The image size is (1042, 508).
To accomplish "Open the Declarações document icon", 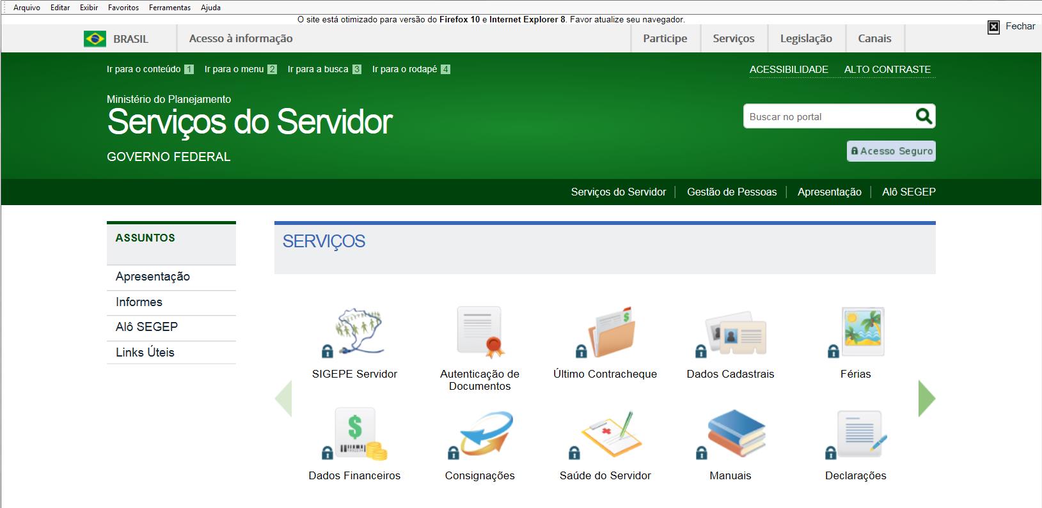I will click(856, 435).
